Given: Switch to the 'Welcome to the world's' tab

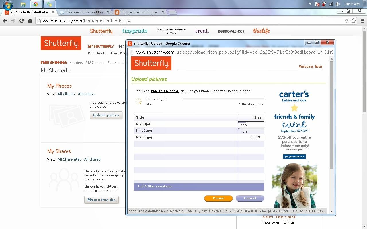Looking at the screenshot, I should coord(84,12).
